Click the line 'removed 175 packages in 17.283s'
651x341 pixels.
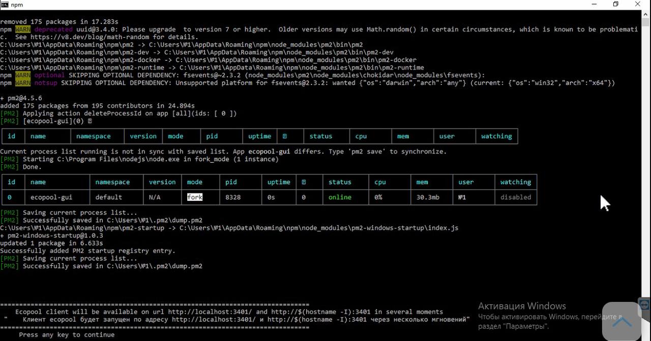59,22
